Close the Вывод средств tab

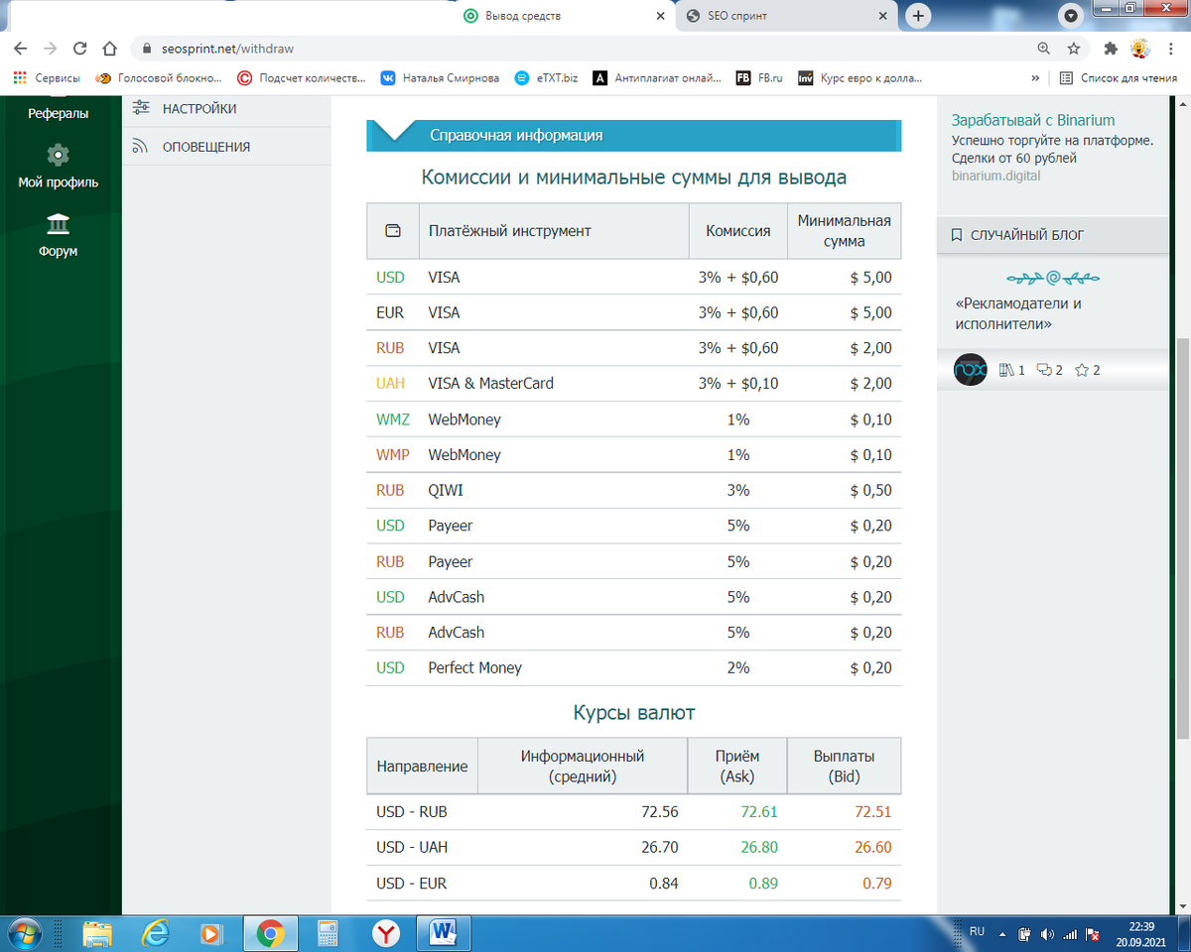[662, 16]
